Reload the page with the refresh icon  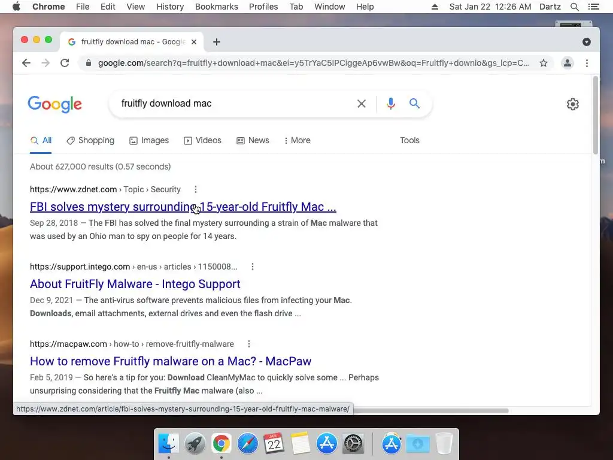tap(65, 63)
